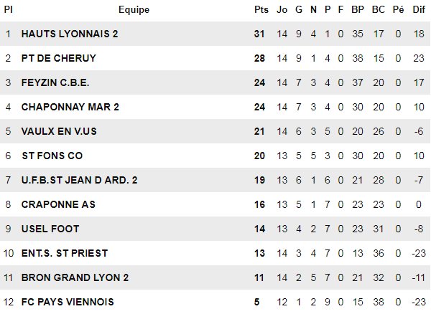The width and height of the screenshot is (431, 314).
Task: Click the Pl column header
Action: (x=9, y=10)
